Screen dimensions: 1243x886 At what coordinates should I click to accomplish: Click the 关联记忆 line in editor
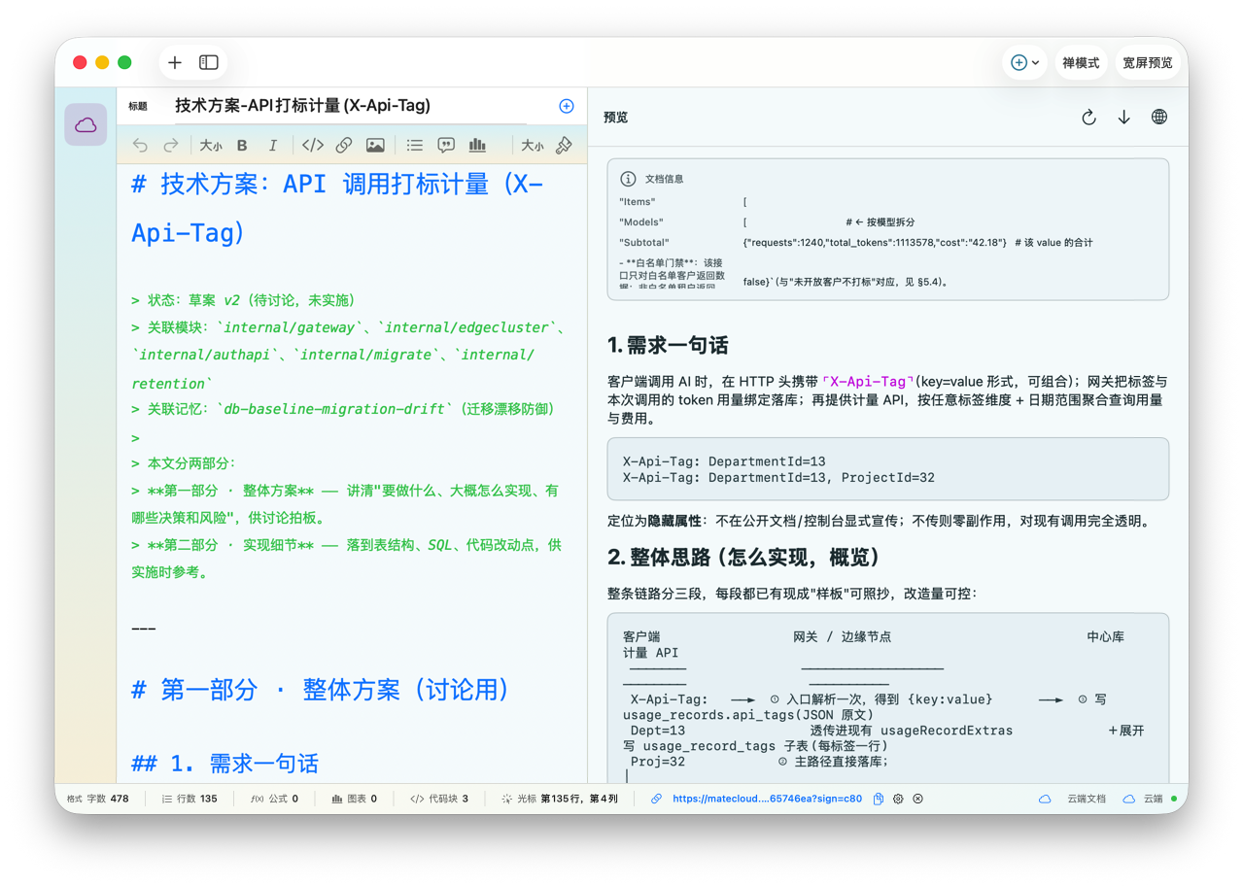tap(343, 409)
